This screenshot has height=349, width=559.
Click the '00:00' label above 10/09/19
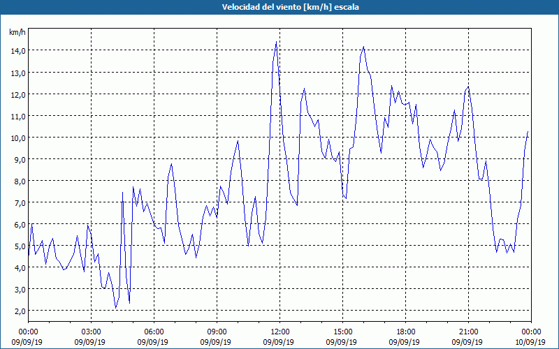pos(531,332)
